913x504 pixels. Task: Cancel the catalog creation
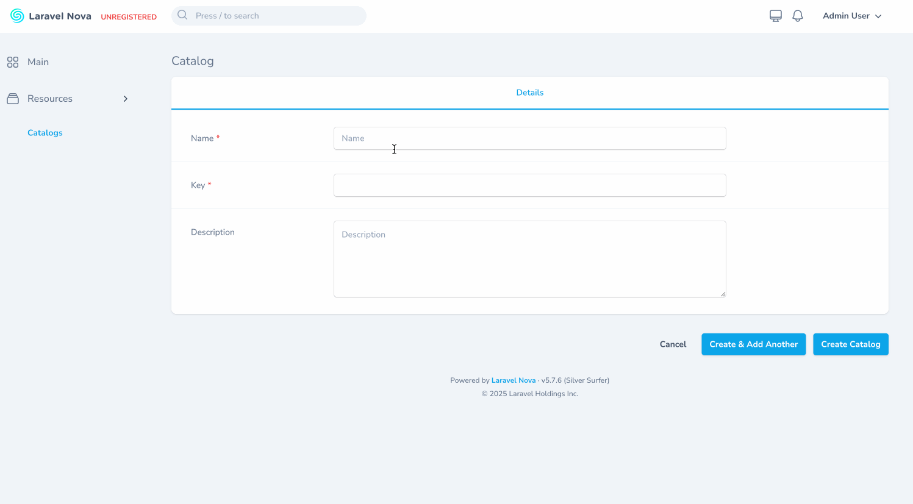672,344
